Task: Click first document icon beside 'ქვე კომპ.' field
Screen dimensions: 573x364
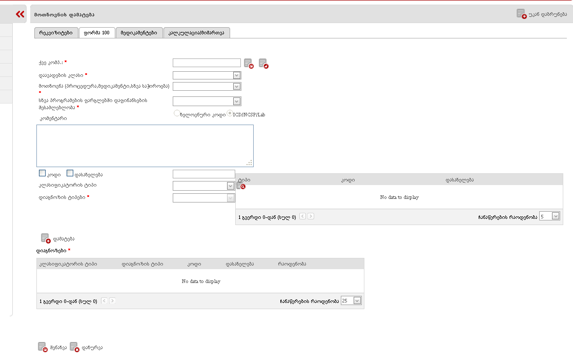Action: (x=249, y=64)
